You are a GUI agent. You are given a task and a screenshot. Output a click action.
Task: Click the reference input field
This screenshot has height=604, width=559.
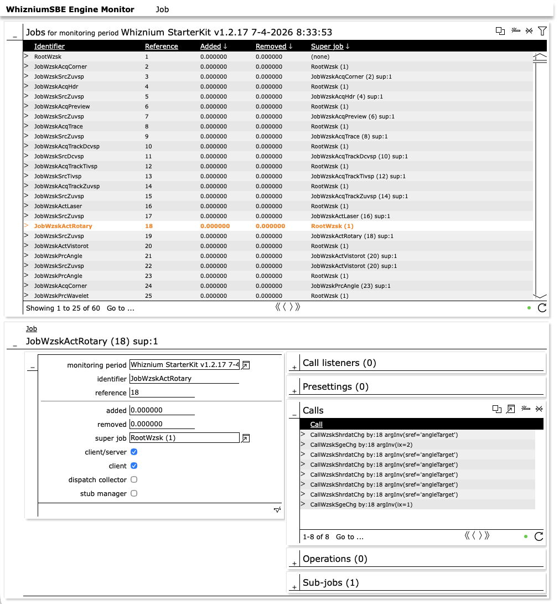(x=162, y=392)
